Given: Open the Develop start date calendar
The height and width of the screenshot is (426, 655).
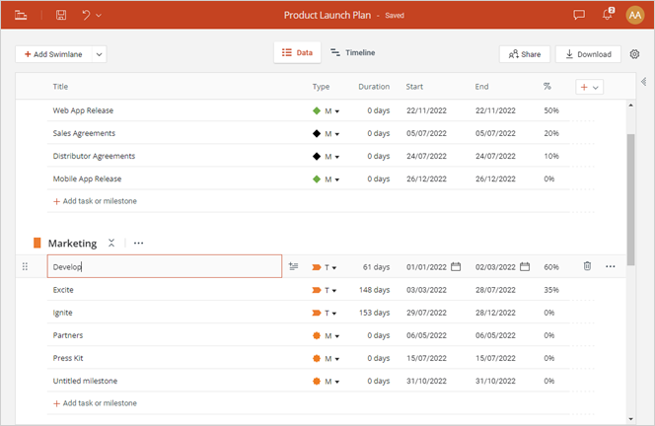Looking at the screenshot, I should 456,266.
